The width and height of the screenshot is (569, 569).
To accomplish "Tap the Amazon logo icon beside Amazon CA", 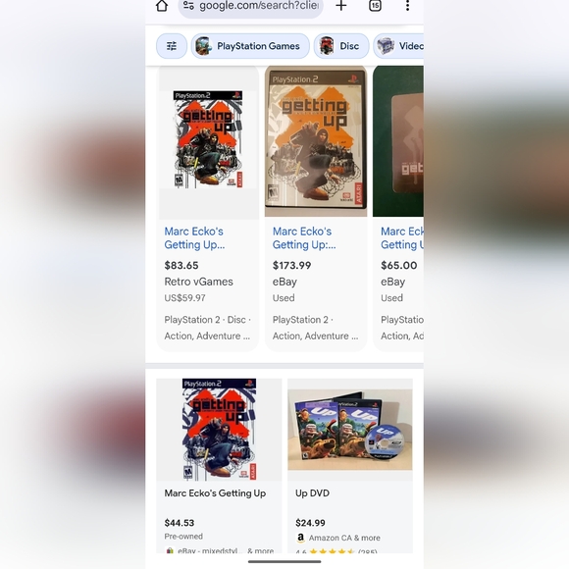I will tap(300, 538).
